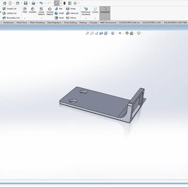Undo the last action with the Undo icon

click(x=41, y=3)
